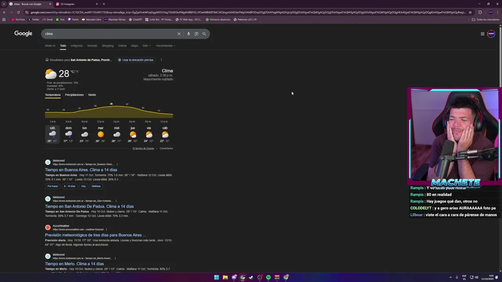Reload the page in Chrome
The image size is (502, 282).
pos(18,12)
